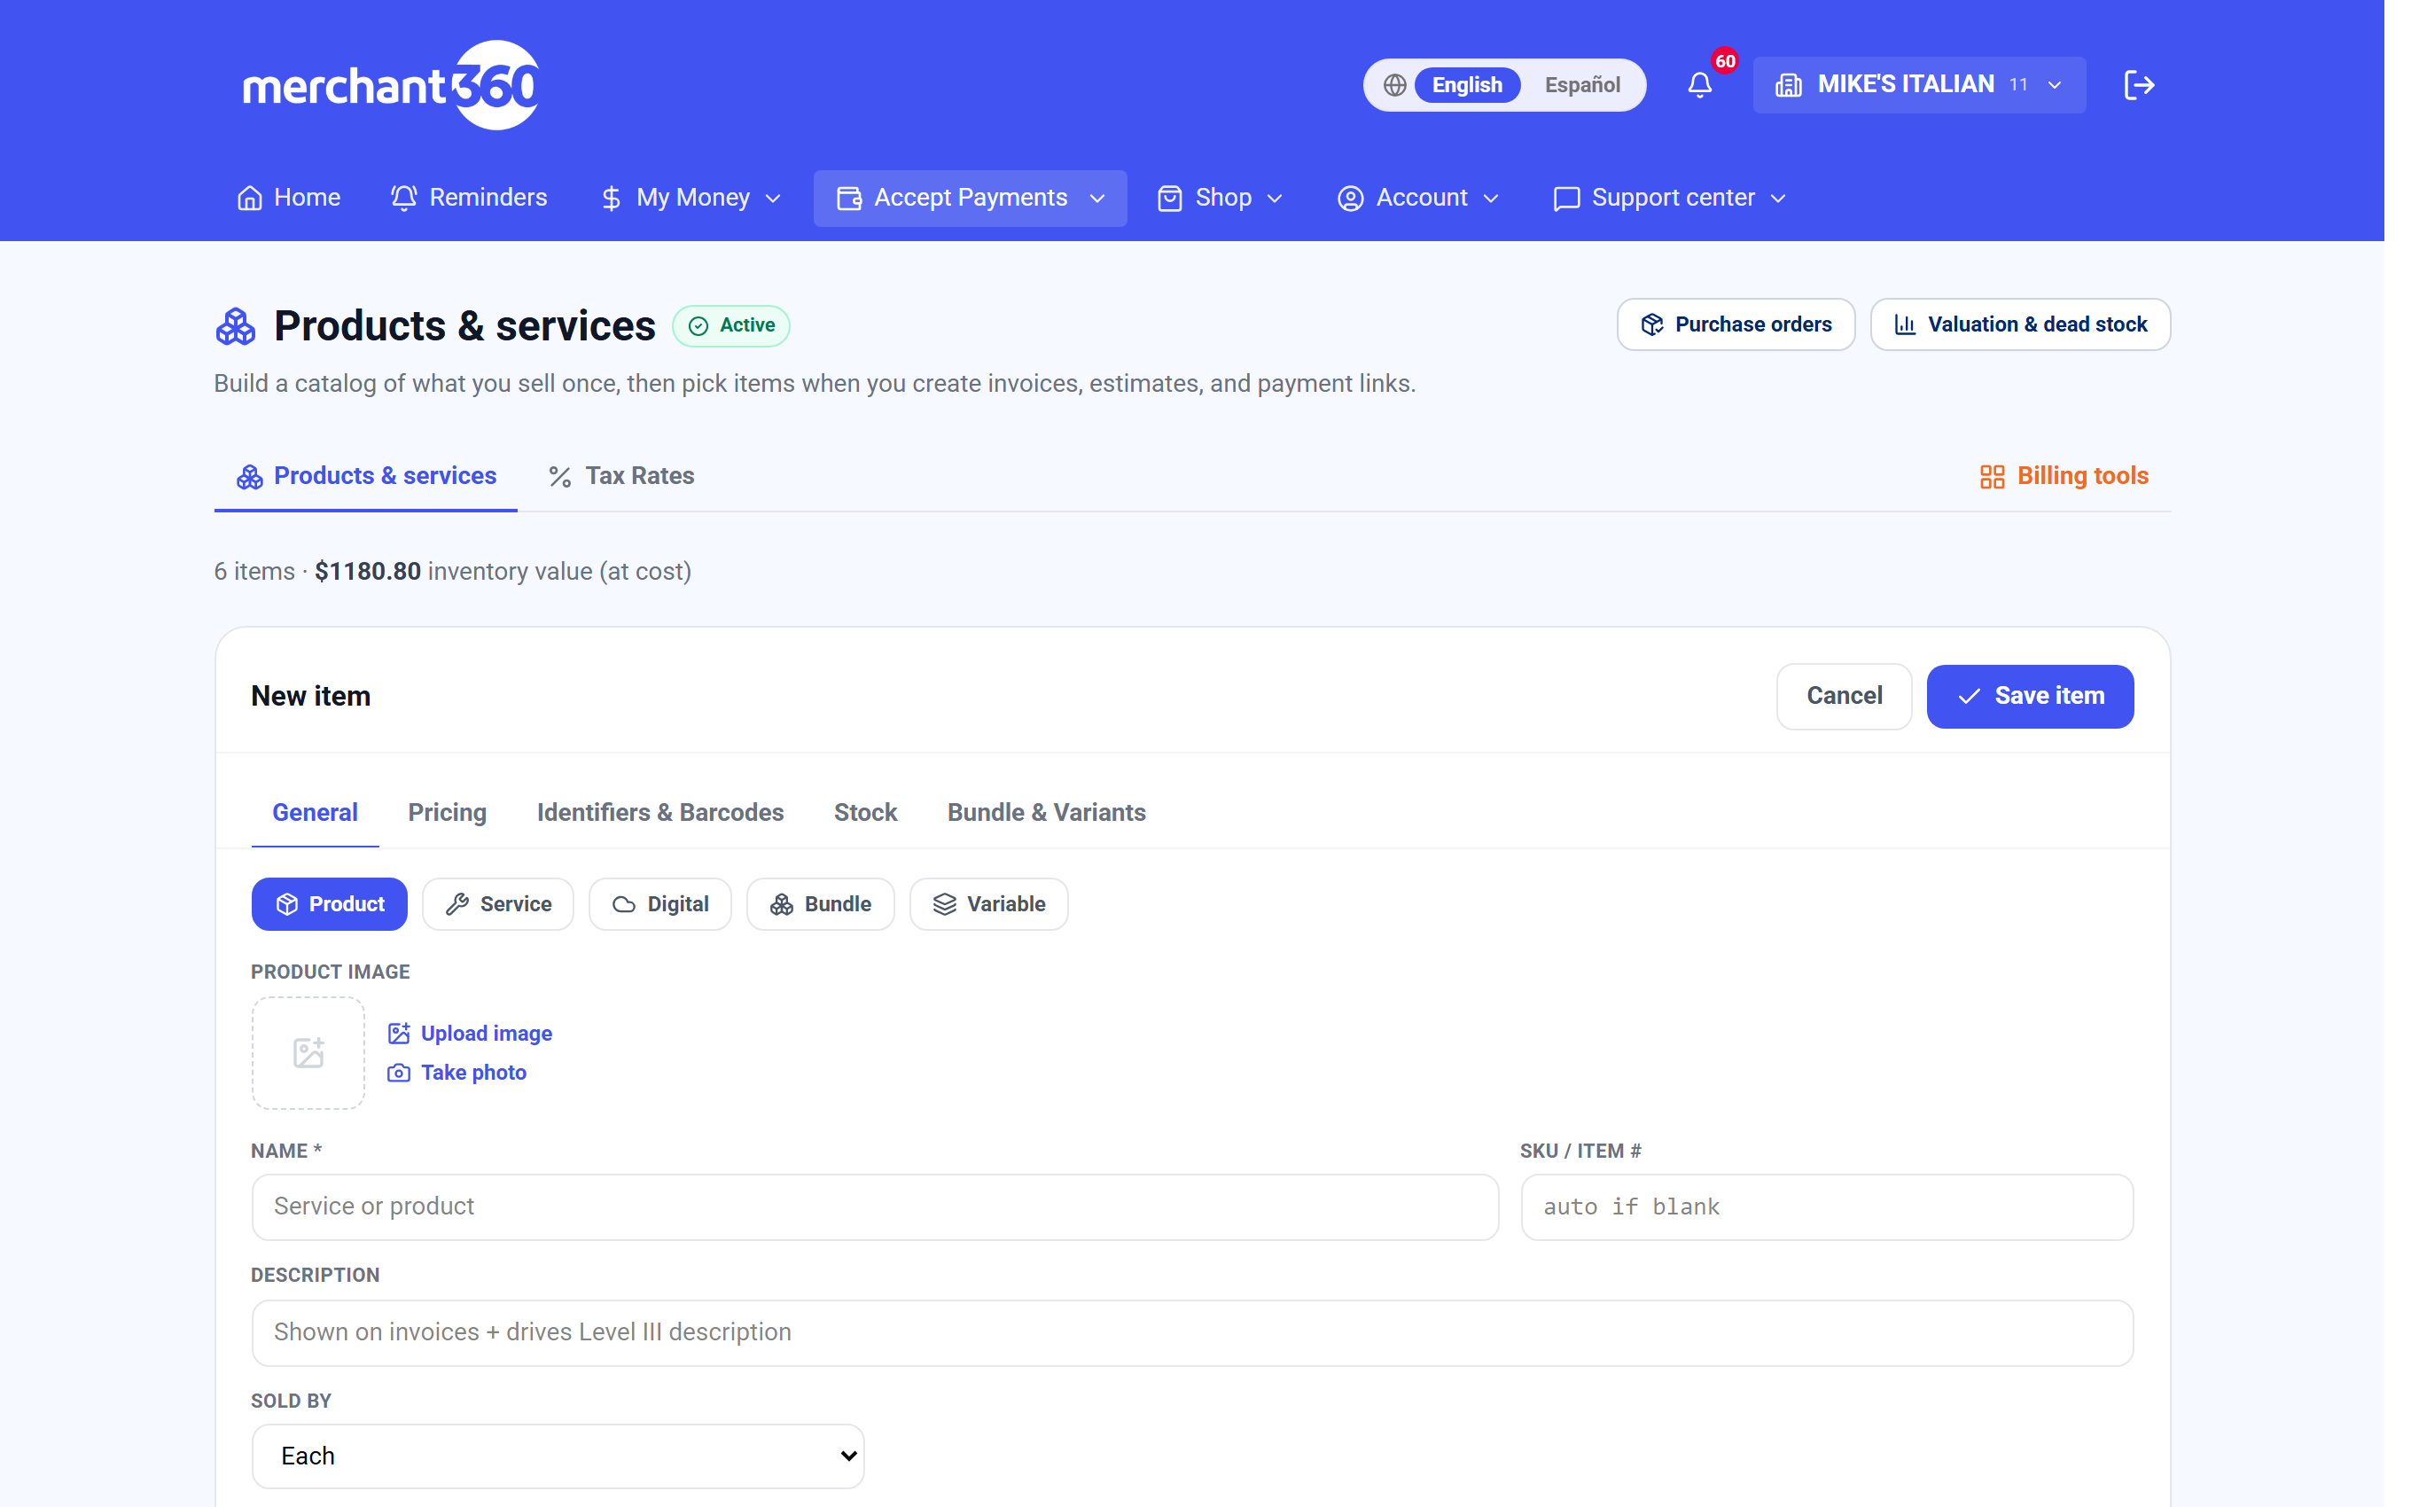This screenshot has width=2411, height=1507.
Task: Click the cloud icon on Digital
Action: (x=624, y=904)
